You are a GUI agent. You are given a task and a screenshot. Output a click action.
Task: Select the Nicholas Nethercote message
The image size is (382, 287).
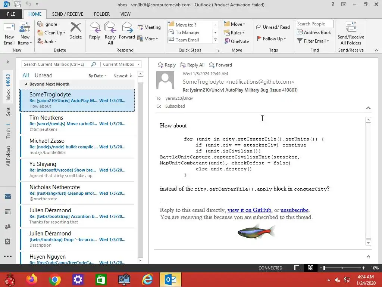click(77, 193)
